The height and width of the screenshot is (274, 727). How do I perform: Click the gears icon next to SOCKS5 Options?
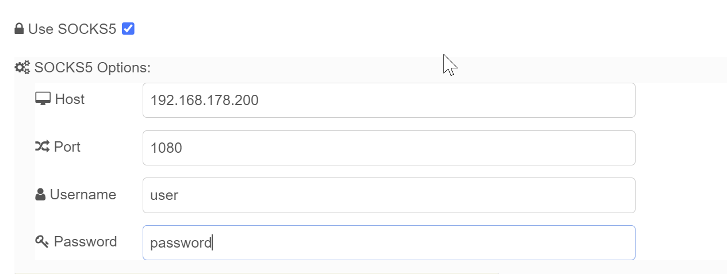[22, 68]
